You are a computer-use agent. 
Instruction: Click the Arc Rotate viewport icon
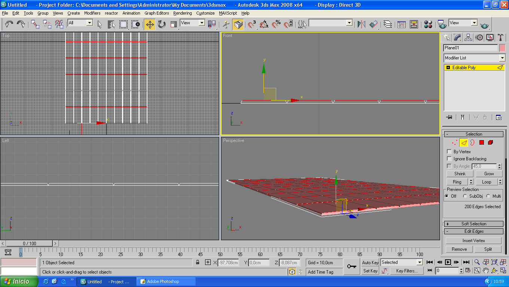[494, 271]
